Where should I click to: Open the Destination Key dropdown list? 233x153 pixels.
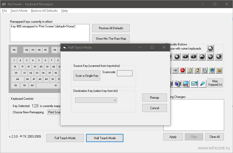click(x=96, y=100)
